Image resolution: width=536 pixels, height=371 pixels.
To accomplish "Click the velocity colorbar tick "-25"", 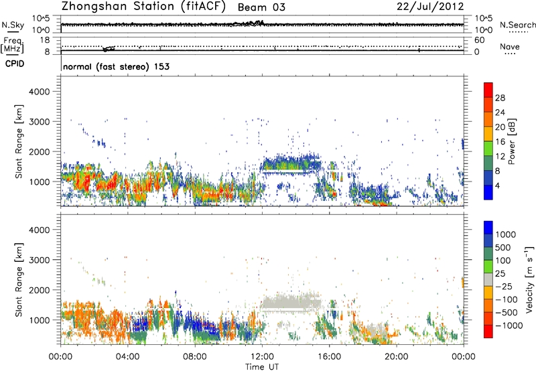I will point(504,287).
